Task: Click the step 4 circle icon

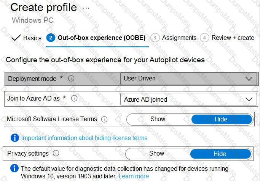Action: pyautogui.click(x=204, y=38)
